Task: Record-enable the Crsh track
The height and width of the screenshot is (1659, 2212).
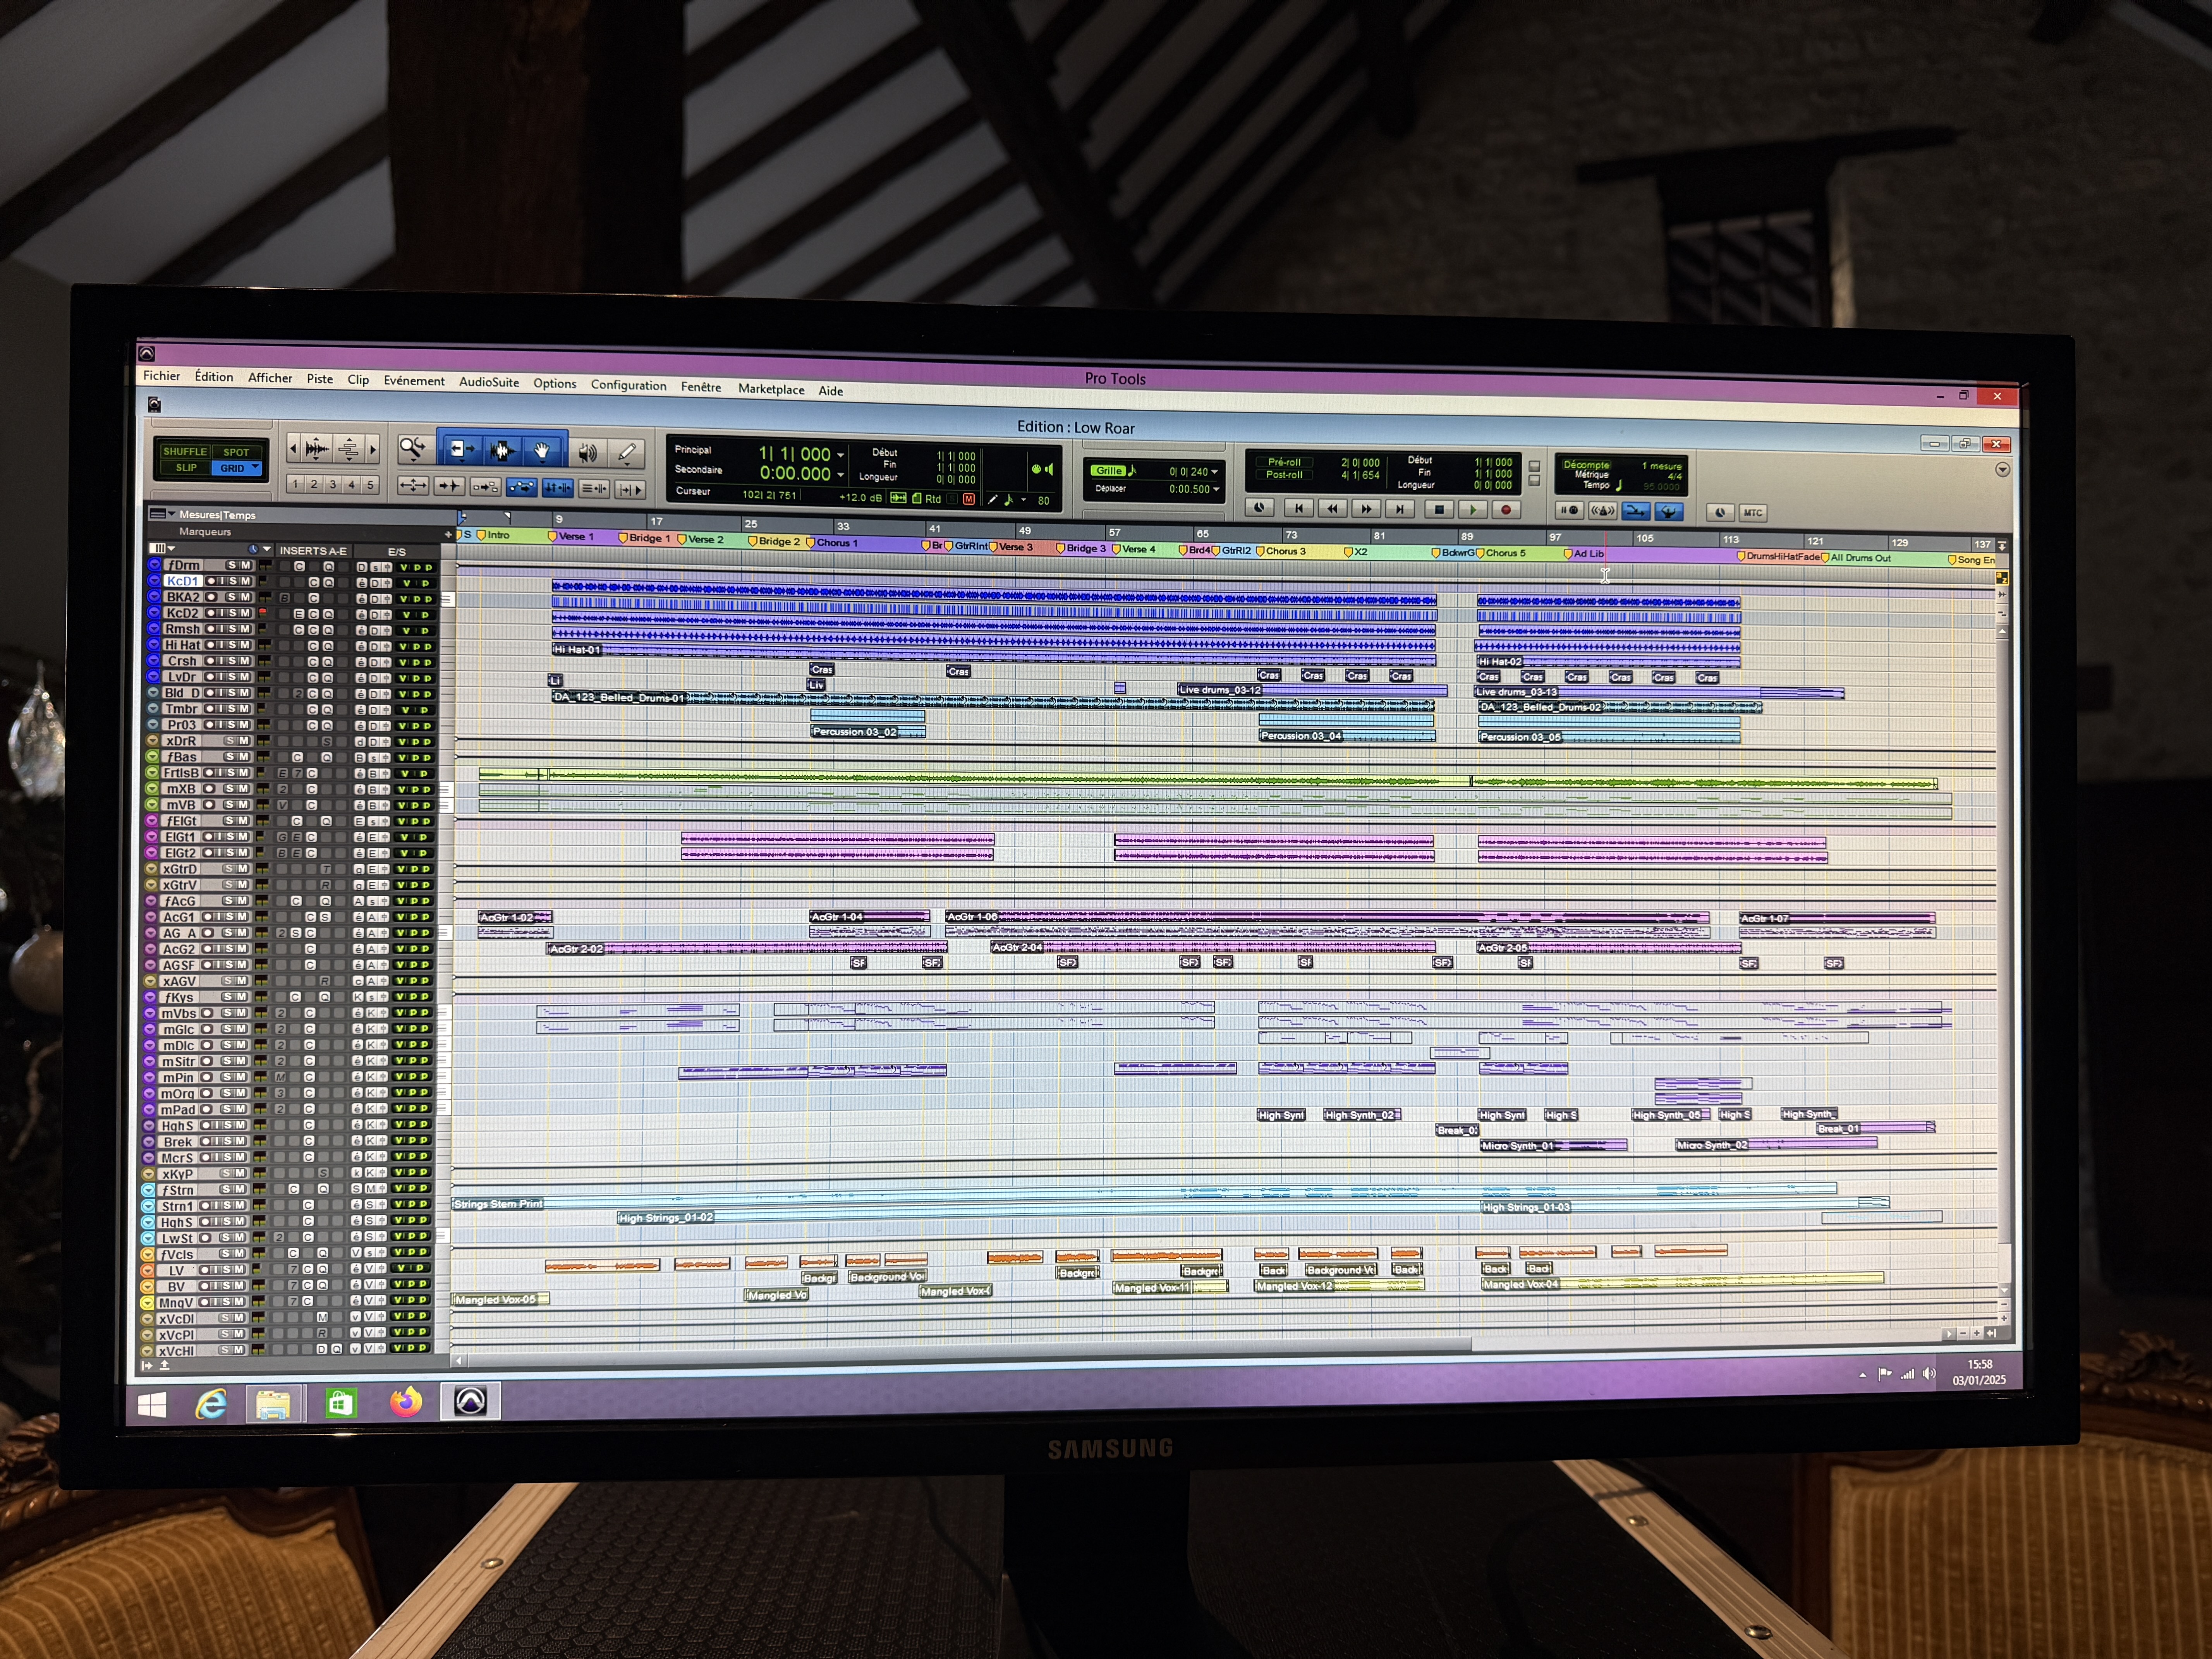Action: pos(211,661)
